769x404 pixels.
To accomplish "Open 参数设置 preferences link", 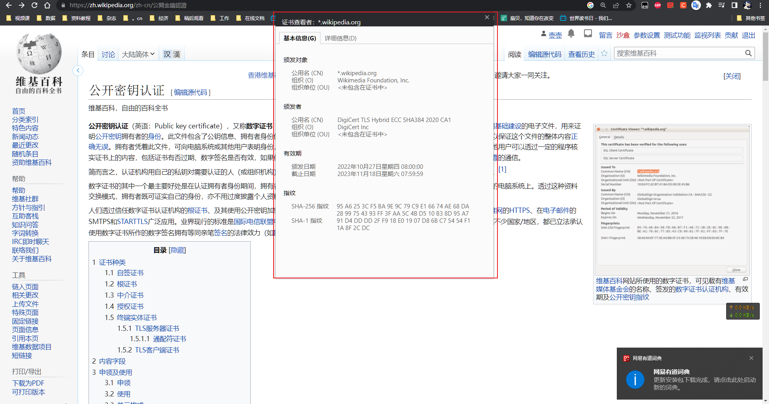I will click(x=646, y=35).
